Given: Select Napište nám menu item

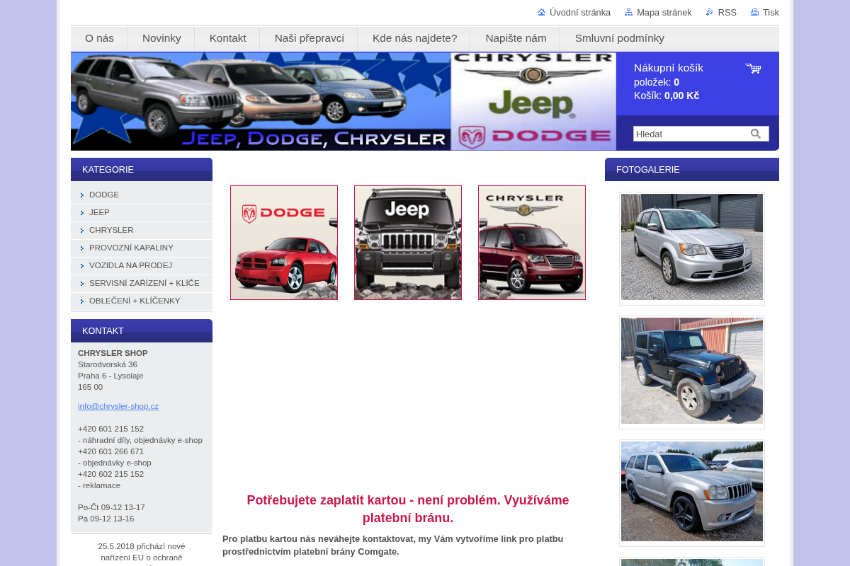Looking at the screenshot, I should pos(516,38).
